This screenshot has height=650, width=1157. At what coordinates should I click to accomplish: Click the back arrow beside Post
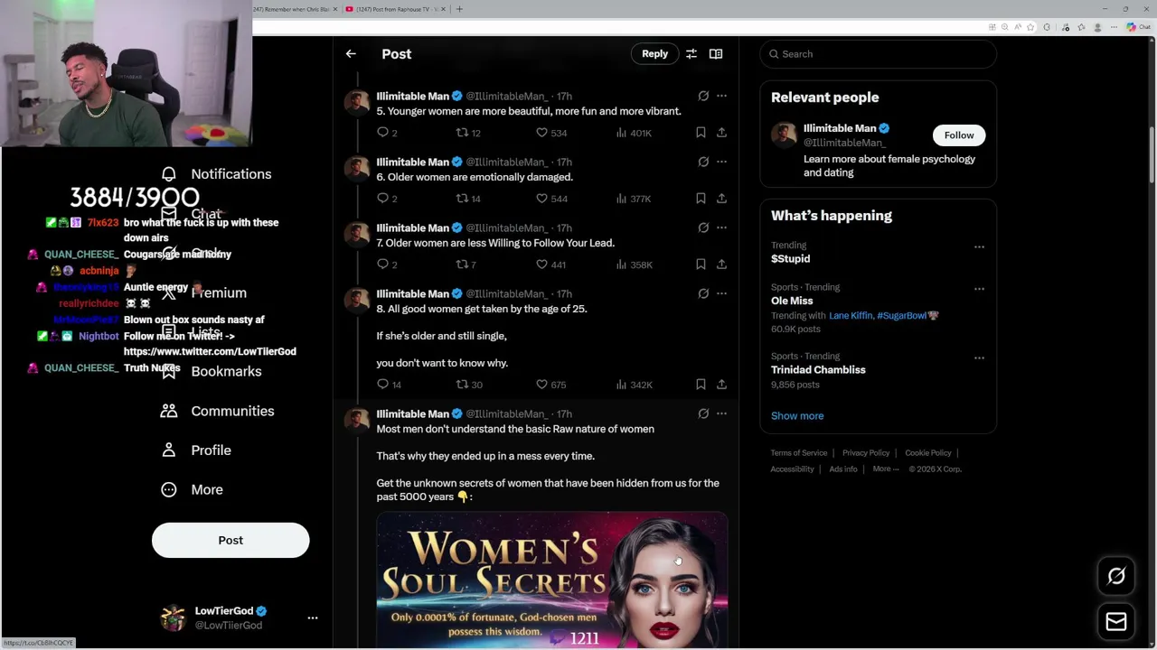click(x=351, y=54)
